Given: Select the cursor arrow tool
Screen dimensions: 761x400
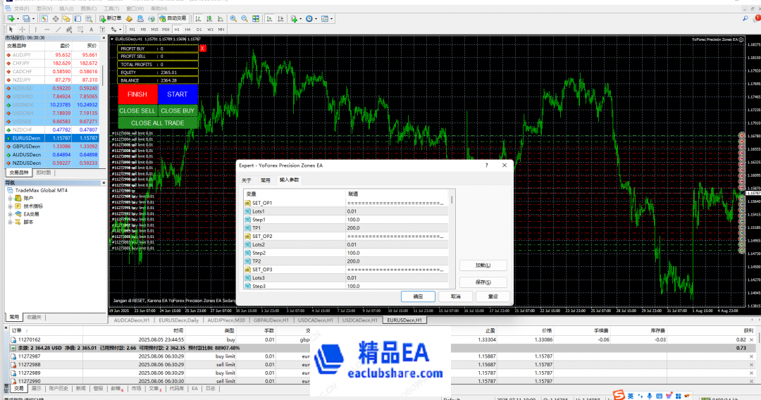Looking at the screenshot, I should click(10, 29).
